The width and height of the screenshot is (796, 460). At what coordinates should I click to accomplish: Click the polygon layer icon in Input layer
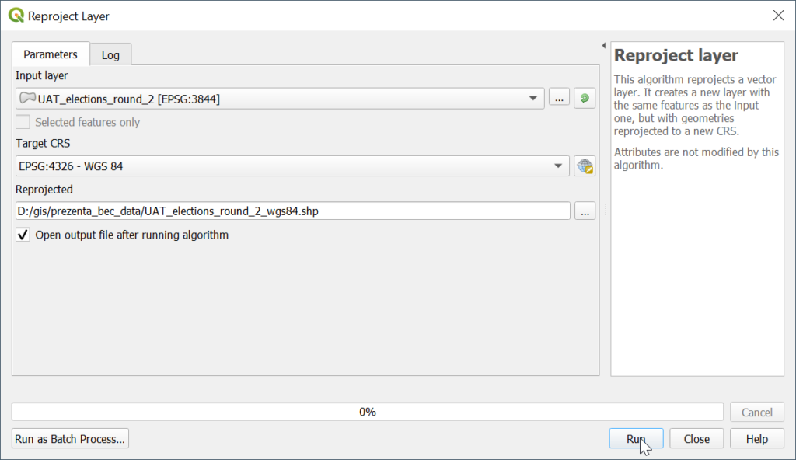point(27,98)
